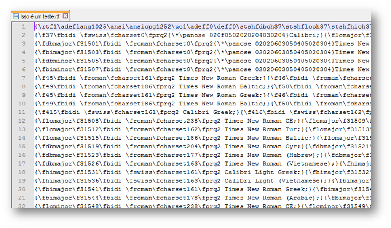The image size is (391, 228).
Task: Click the blue disk icon on the file tab
Action: (x=16, y=16)
